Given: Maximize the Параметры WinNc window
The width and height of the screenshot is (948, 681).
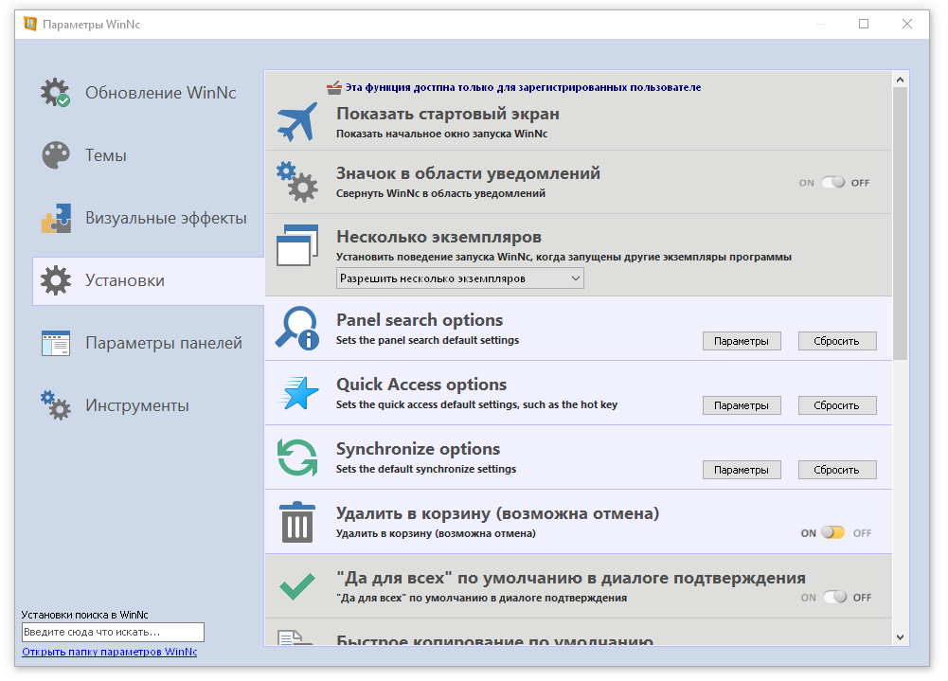Looking at the screenshot, I should 864,25.
